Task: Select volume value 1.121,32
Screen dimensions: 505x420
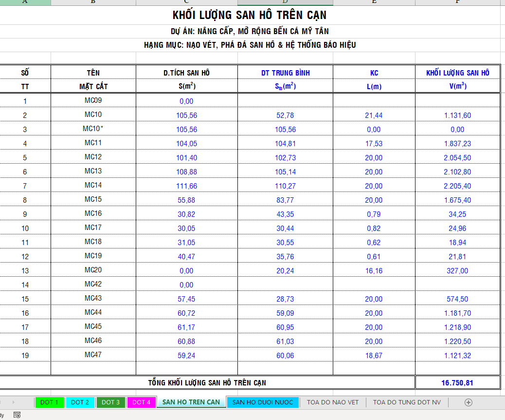Action: (x=457, y=356)
